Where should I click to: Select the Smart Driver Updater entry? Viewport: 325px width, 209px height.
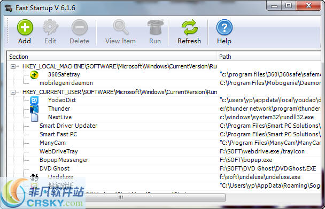click(68, 126)
